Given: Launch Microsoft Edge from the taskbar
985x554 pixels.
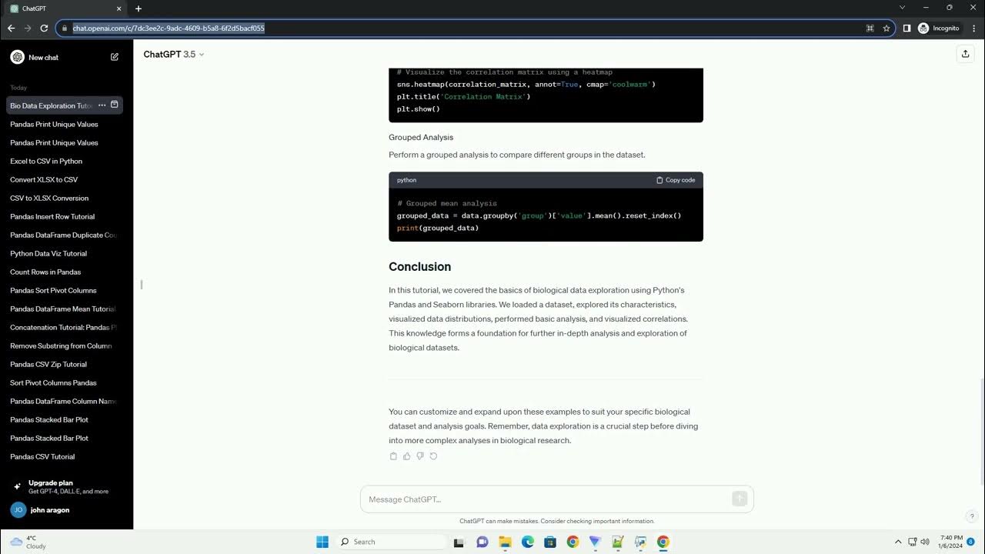Looking at the screenshot, I should tap(528, 542).
